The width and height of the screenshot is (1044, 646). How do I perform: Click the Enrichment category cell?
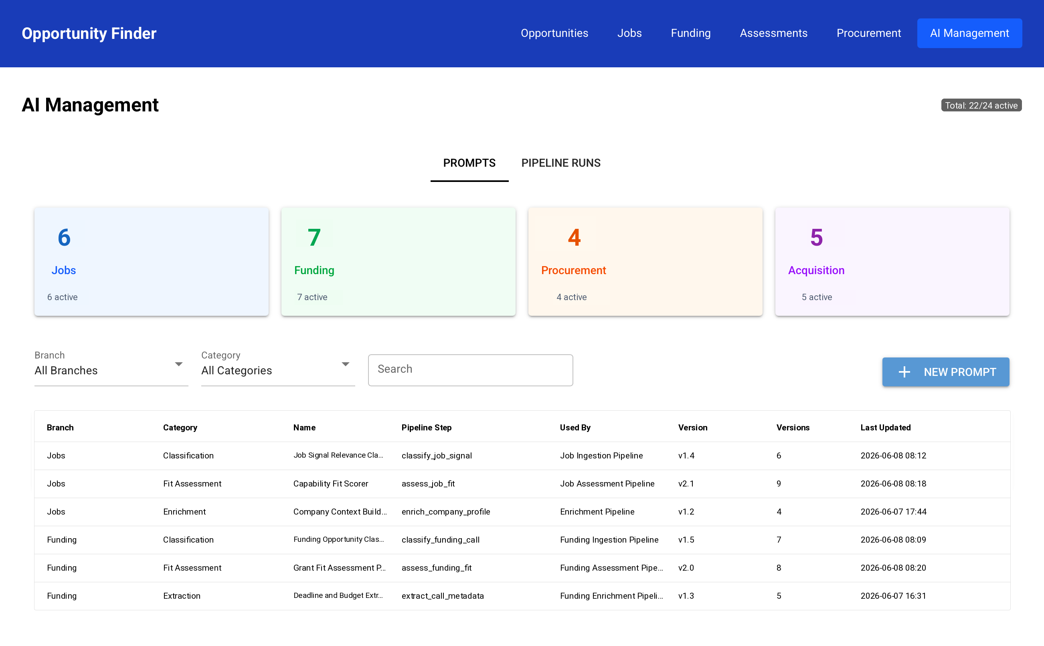[184, 512]
